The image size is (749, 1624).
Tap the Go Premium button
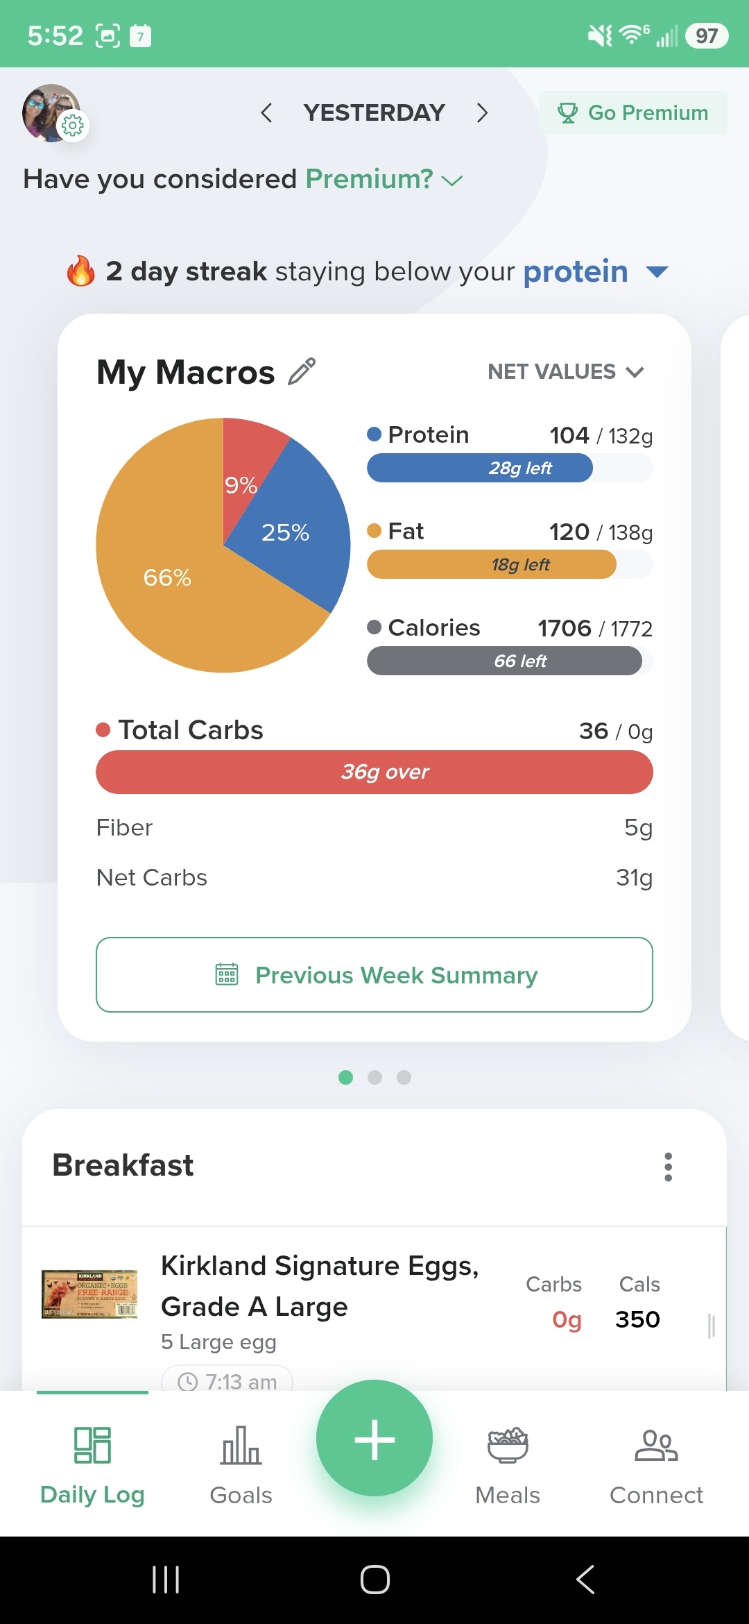click(x=633, y=112)
